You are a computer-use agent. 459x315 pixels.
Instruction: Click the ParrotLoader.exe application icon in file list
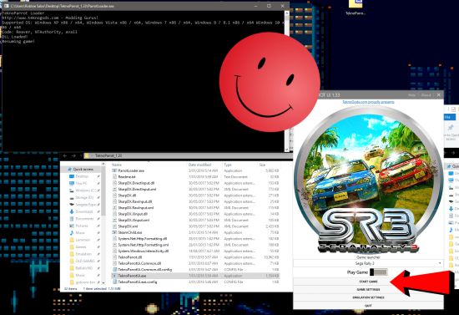point(115,170)
